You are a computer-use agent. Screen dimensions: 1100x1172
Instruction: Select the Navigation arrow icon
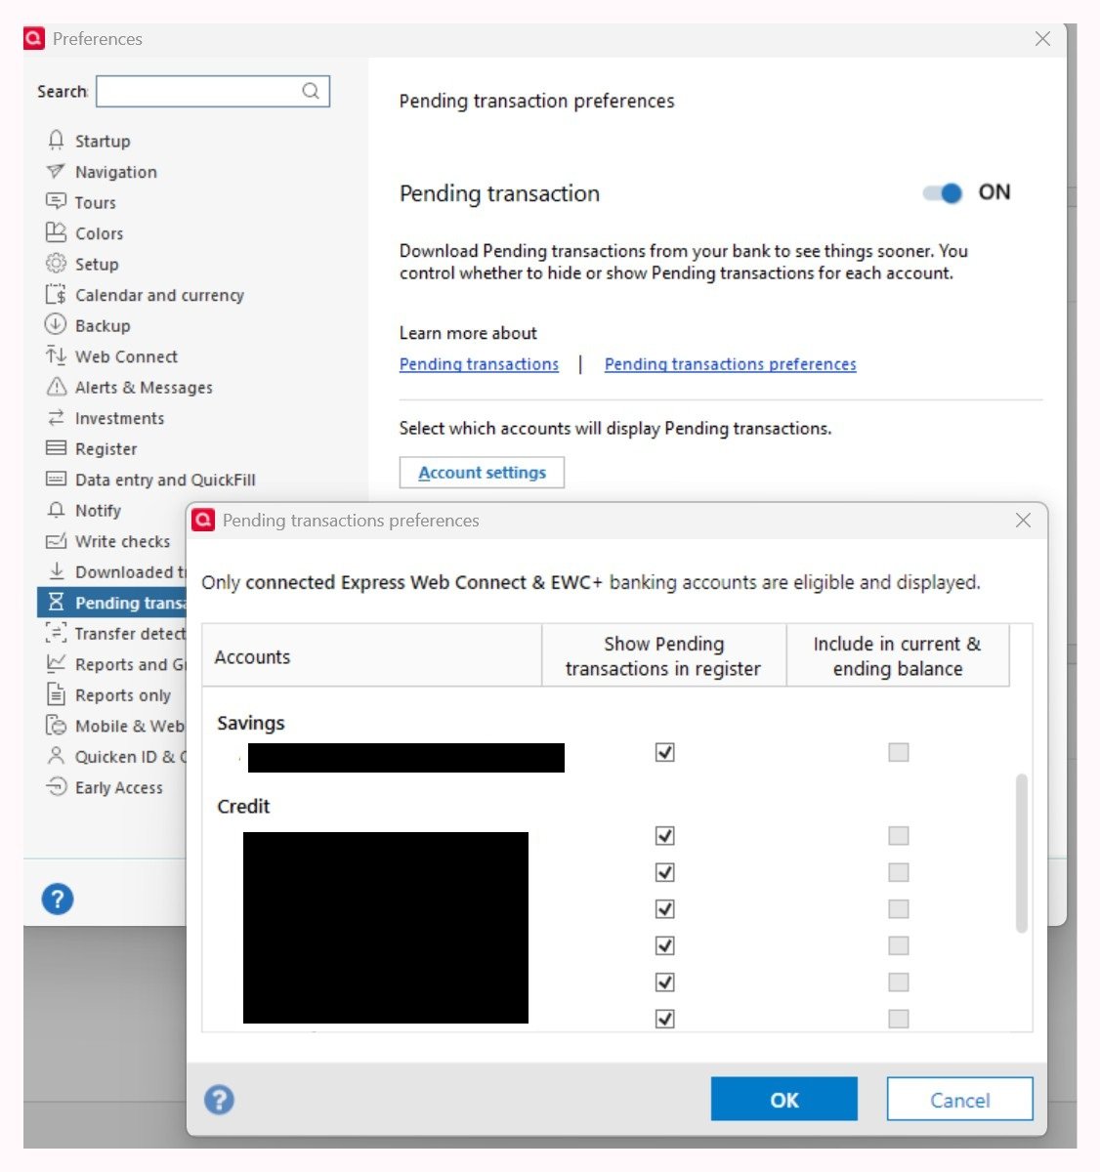56,171
